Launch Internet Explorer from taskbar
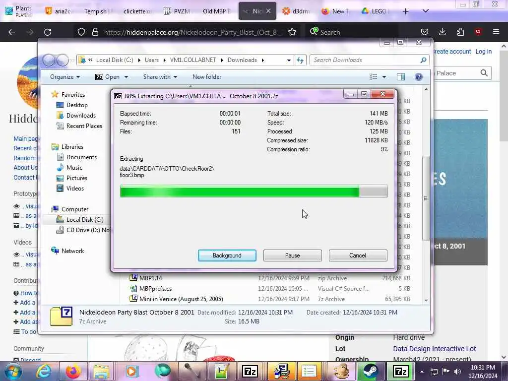The width and height of the screenshot is (508, 381). point(44,371)
